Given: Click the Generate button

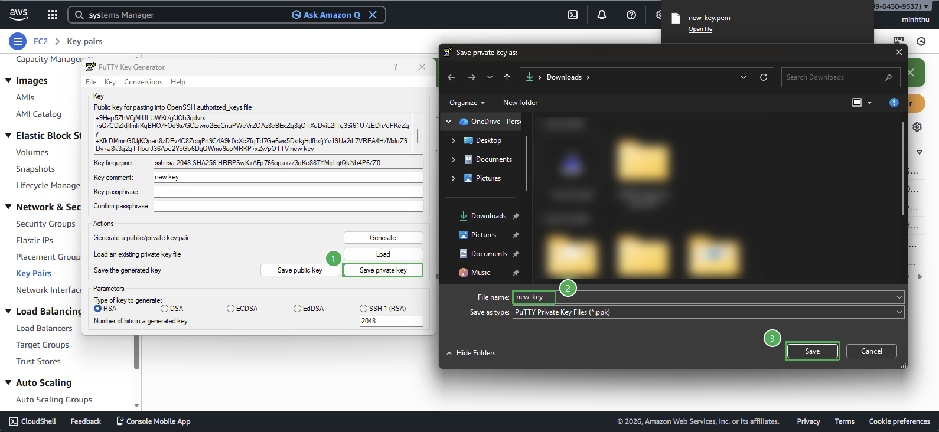Looking at the screenshot, I should [x=383, y=238].
